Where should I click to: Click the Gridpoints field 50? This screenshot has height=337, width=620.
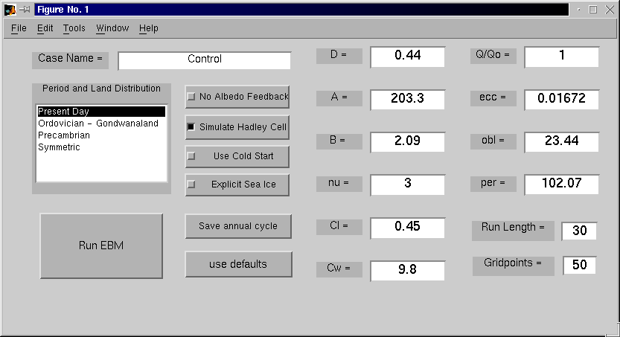579,265
